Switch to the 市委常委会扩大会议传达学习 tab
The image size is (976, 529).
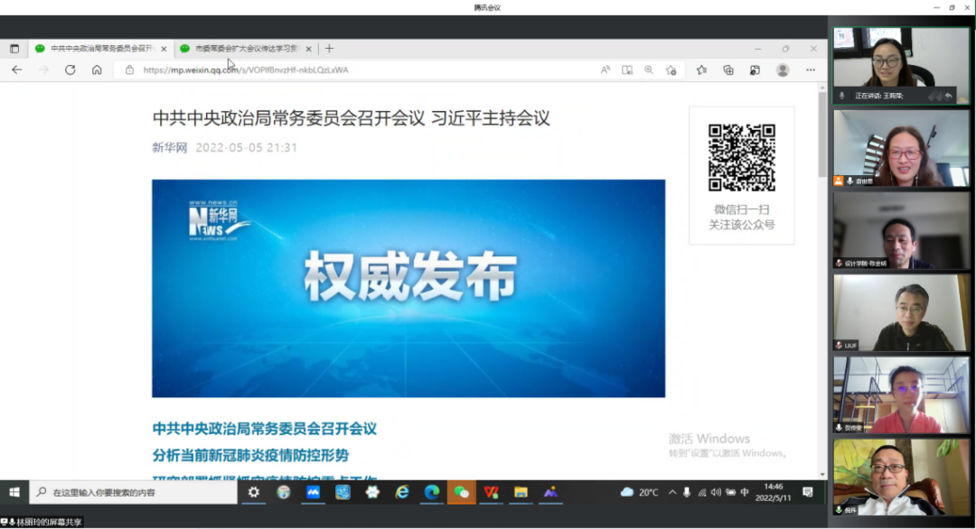(x=245, y=49)
